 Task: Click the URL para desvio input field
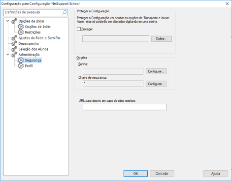[x=125, y=107]
